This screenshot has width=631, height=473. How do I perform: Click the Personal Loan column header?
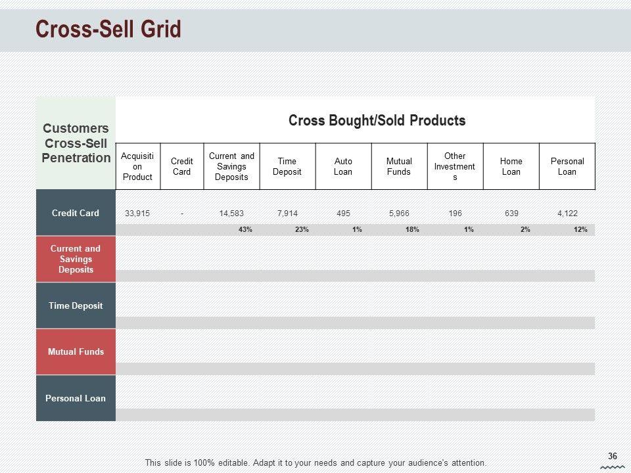(x=567, y=166)
